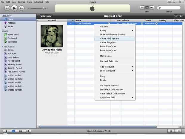Image resolution: width=185 pixels, height=139 pixels.
Task: Open Purchased in the sidebar
Action: pos(12,38)
